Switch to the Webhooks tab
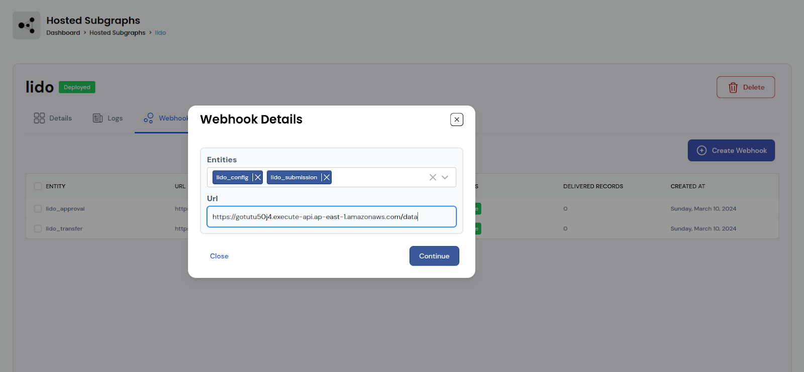The height and width of the screenshot is (372, 804). click(x=166, y=118)
